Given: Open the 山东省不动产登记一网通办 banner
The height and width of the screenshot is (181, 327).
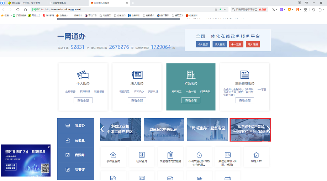Looking at the screenshot, I should pyautogui.click(x=250, y=130).
